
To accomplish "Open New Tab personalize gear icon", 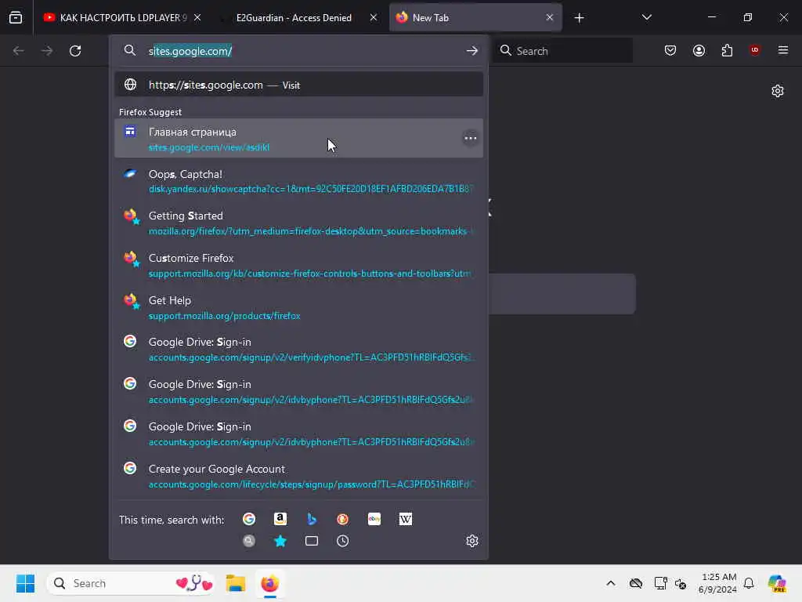I will 778,91.
